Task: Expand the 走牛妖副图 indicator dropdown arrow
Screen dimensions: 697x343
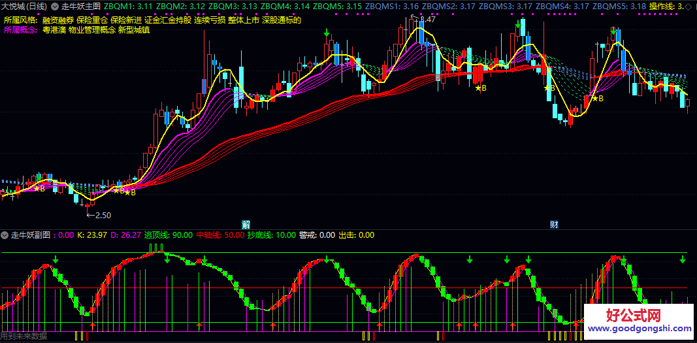Action: tap(5, 235)
